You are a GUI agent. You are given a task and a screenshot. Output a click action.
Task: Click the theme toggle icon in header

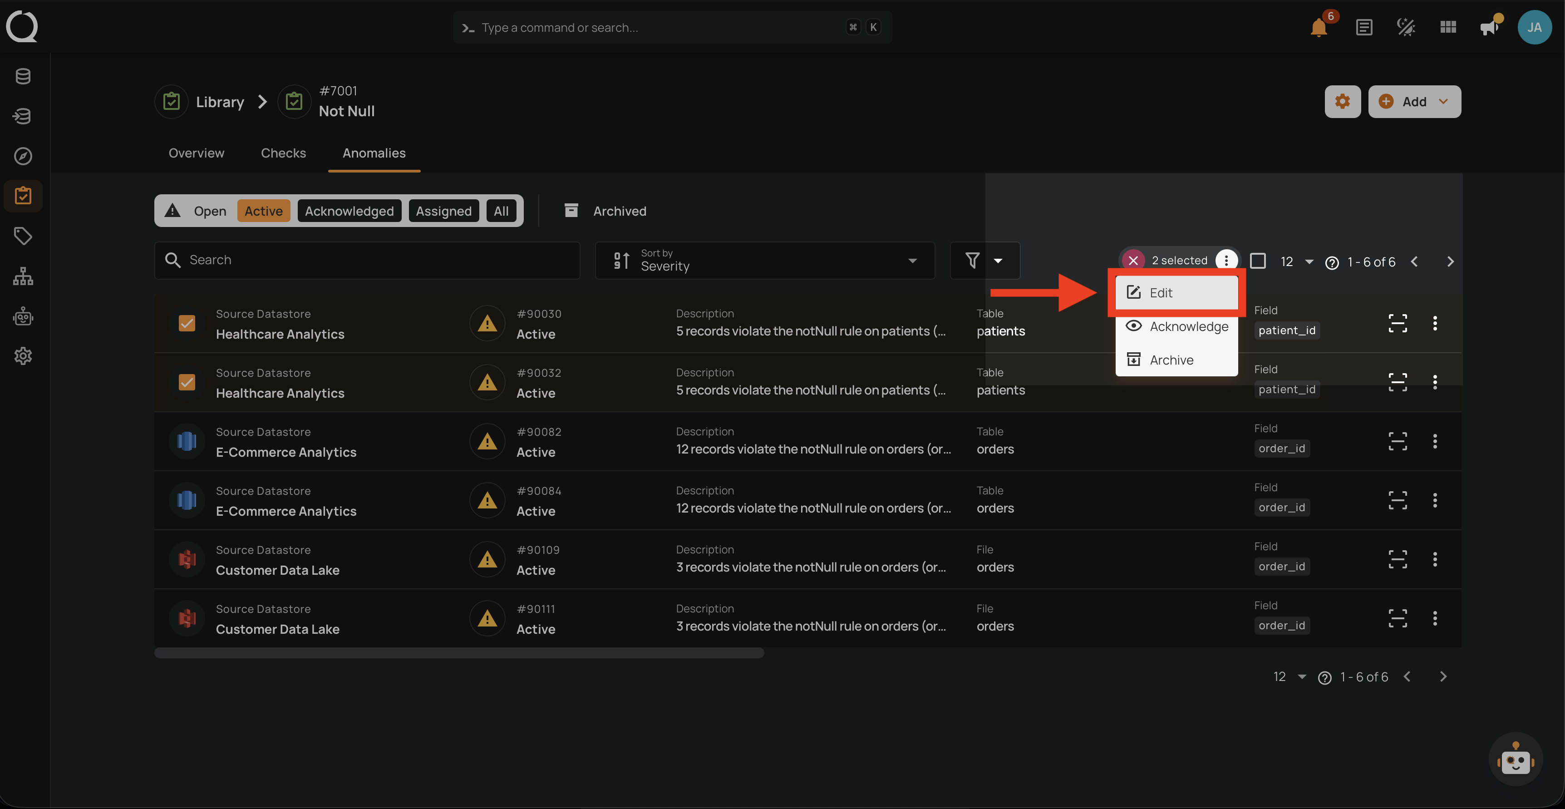1406,27
